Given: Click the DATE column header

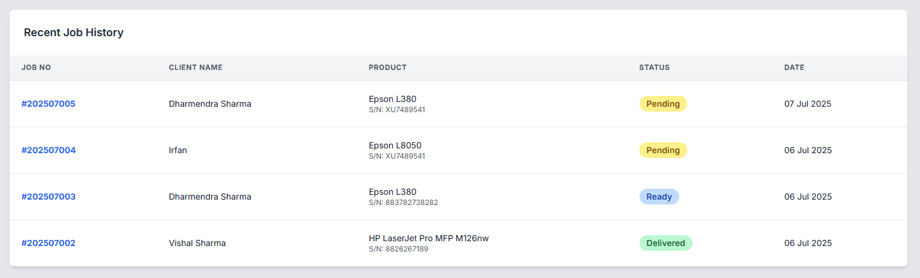Looking at the screenshot, I should tap(794, 68).
